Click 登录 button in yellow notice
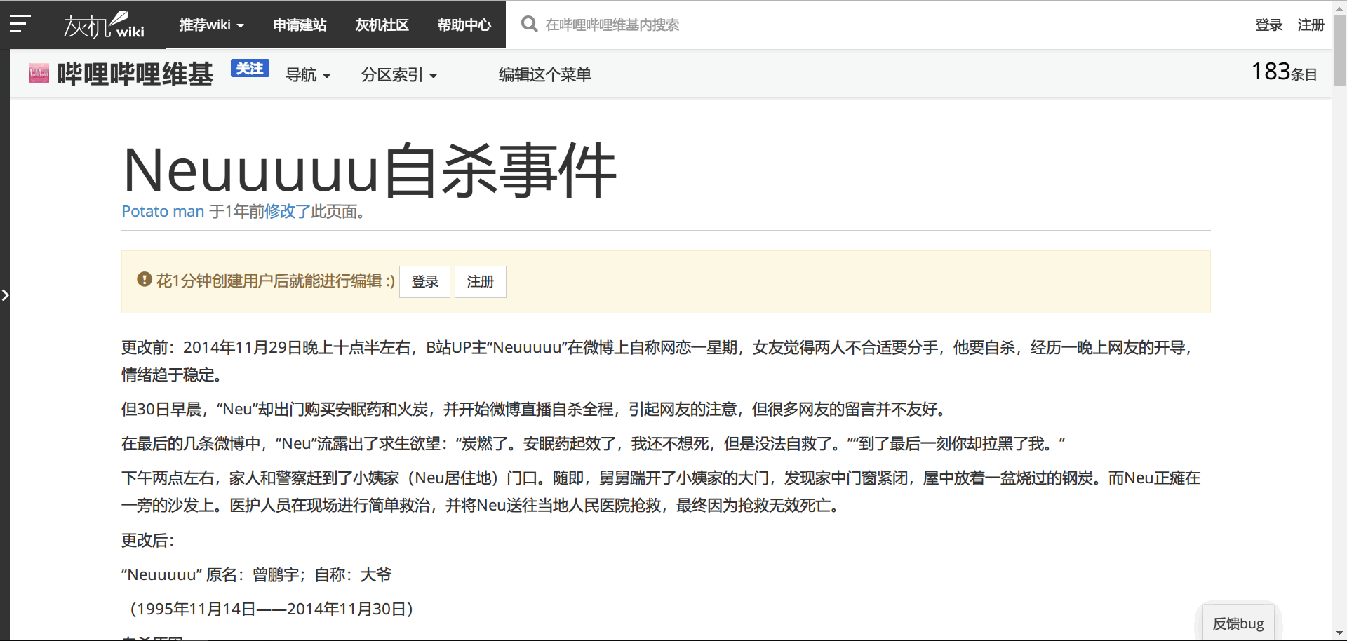Image resolution: width=1347 pixels, height=641 pixels. tap(424, 282)
